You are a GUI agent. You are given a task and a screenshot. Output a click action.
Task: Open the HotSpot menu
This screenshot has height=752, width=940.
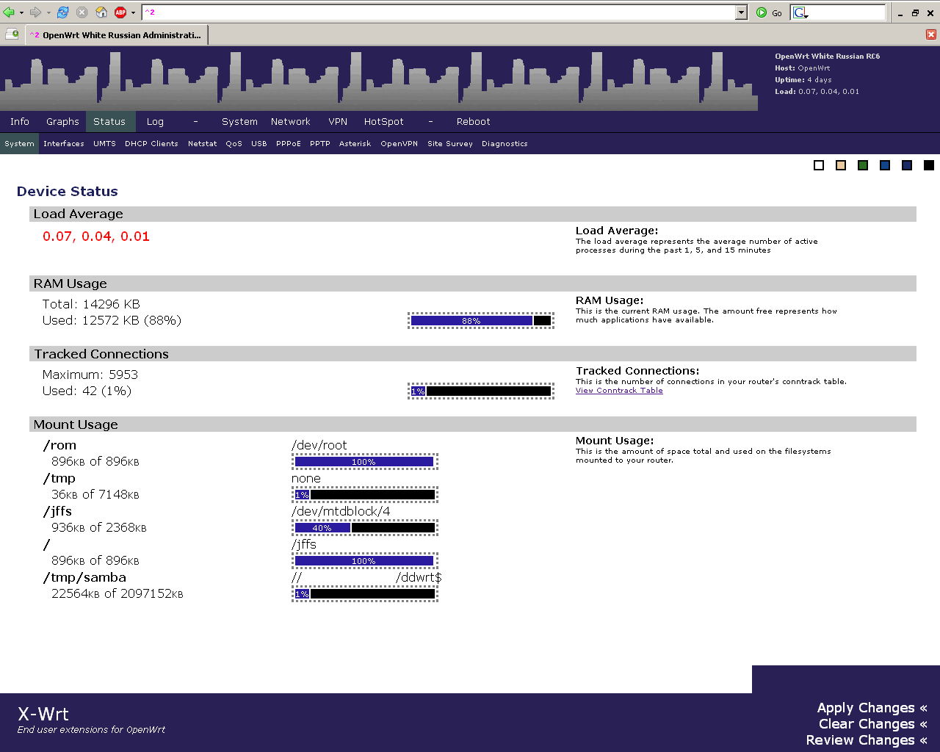[384, 122]
